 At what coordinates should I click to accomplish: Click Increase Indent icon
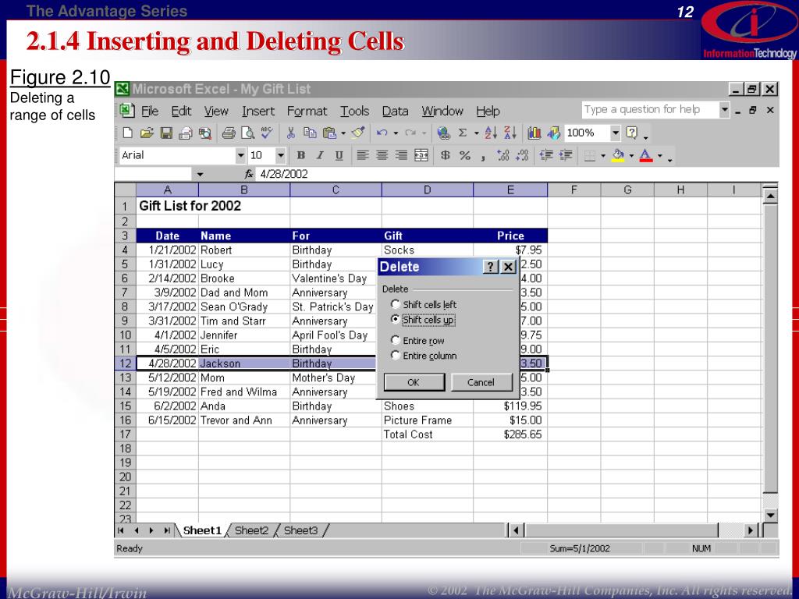566,155
